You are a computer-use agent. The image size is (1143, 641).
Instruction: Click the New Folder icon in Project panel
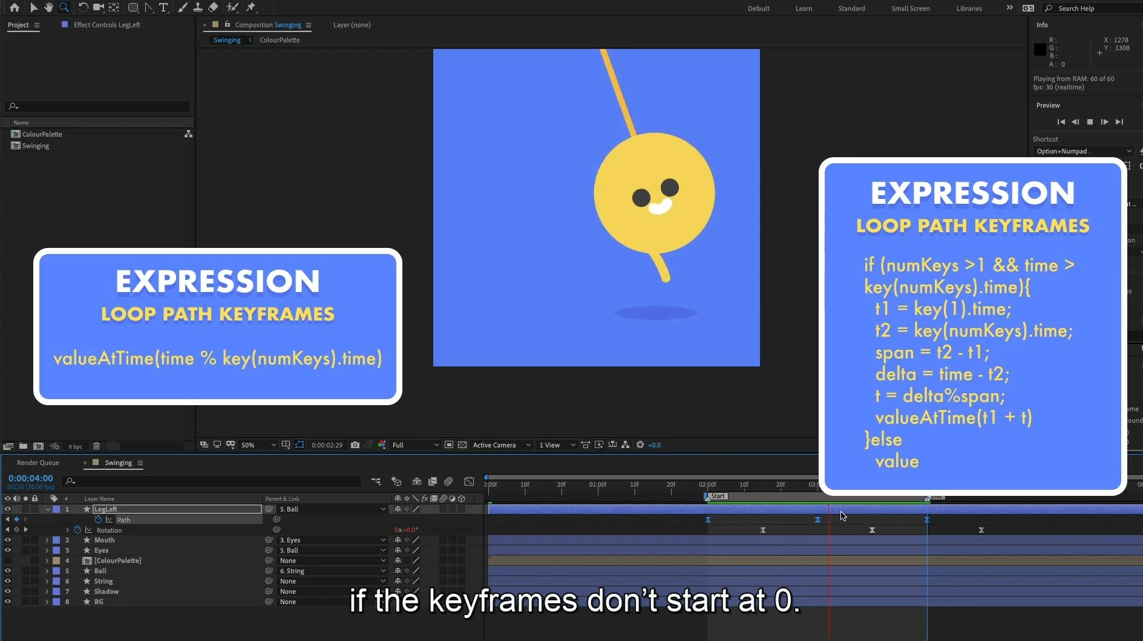pyautogui.click(x=23, y=446)
